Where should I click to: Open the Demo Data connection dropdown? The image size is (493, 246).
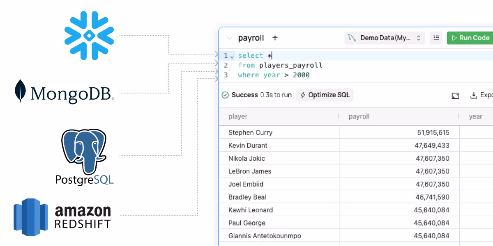(x=385, y=38)
